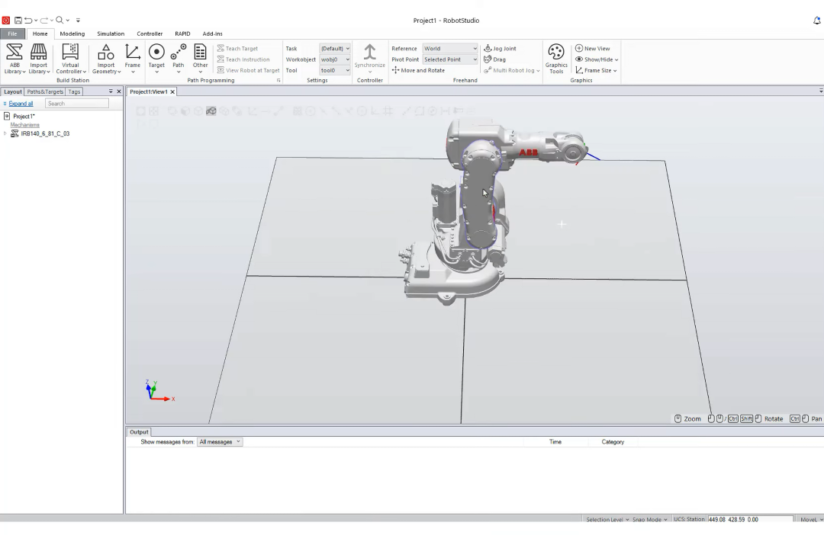
Task: Click New View in Graphics group
Action: 592,48
